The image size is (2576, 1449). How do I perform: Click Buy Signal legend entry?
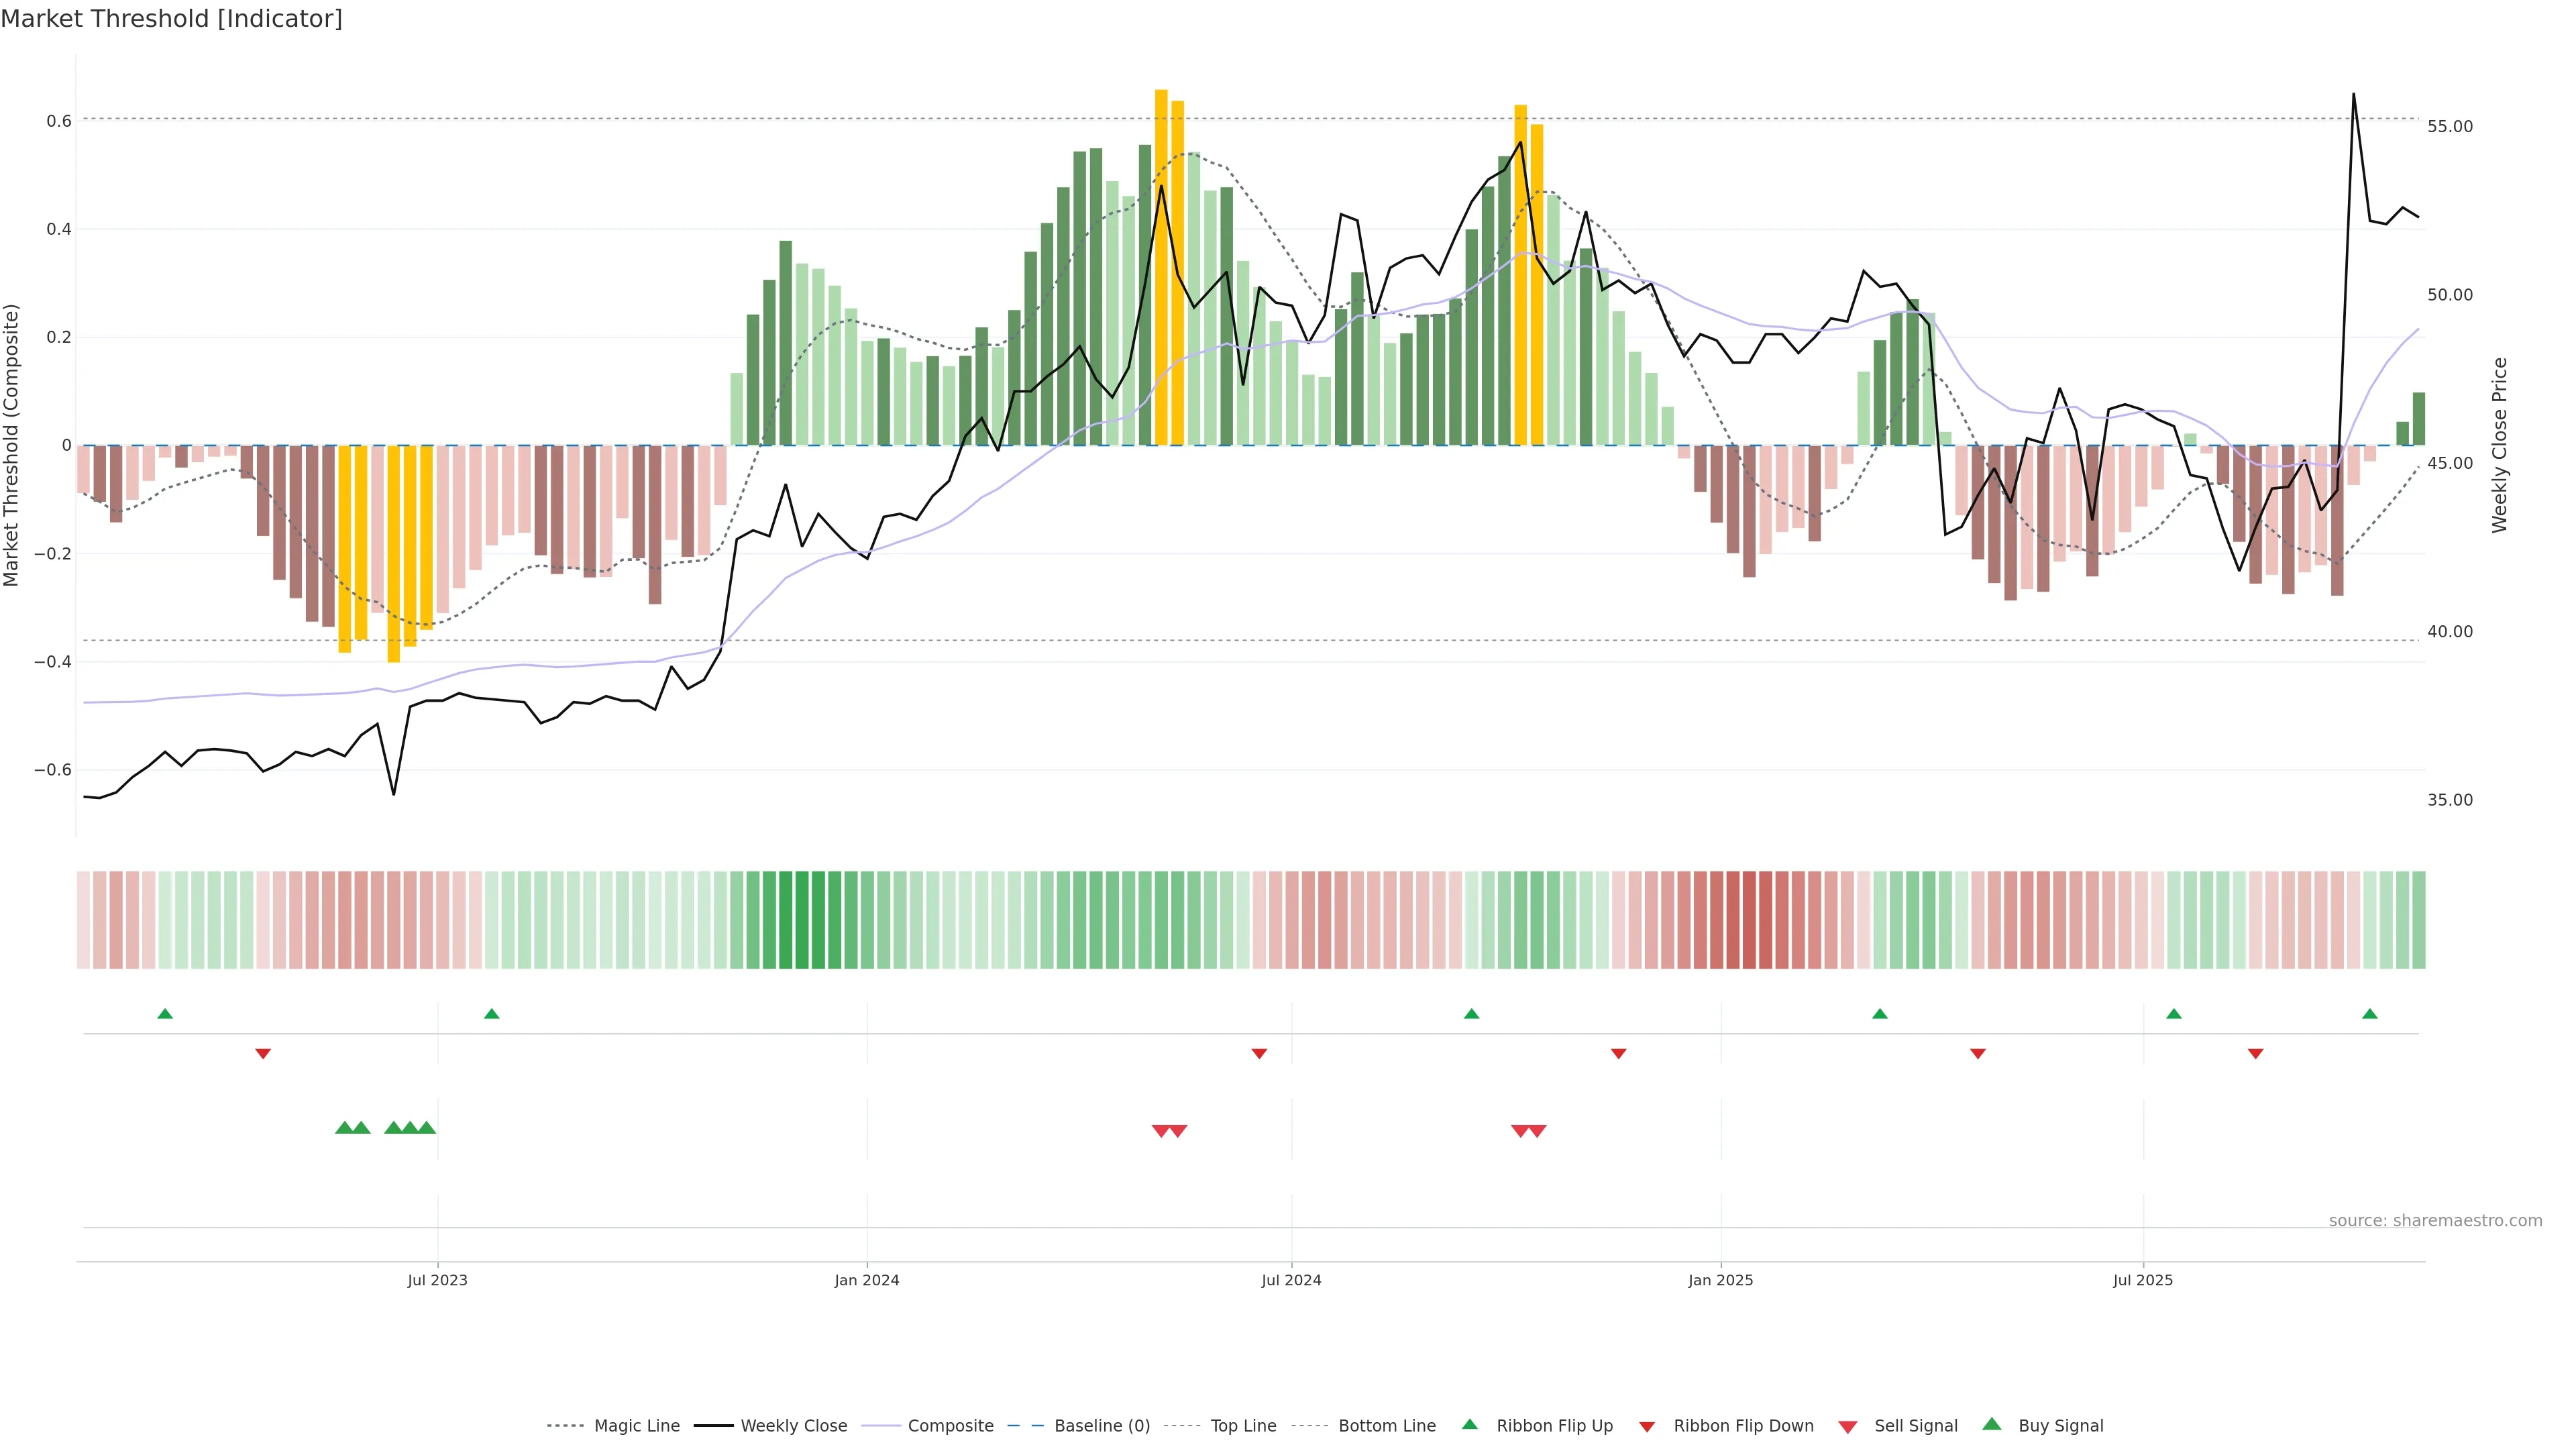tap(2060, 1426)
